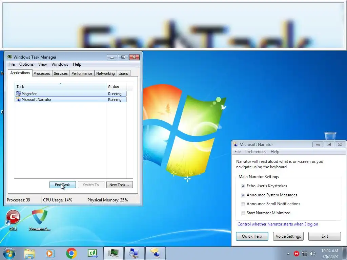Launch Windows Media Player from the taskbar
Image resolution: width=347 pixels, height=260 pixels.
pos(50,253)
